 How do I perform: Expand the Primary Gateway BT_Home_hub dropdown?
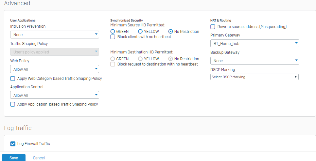coord(255,43)
